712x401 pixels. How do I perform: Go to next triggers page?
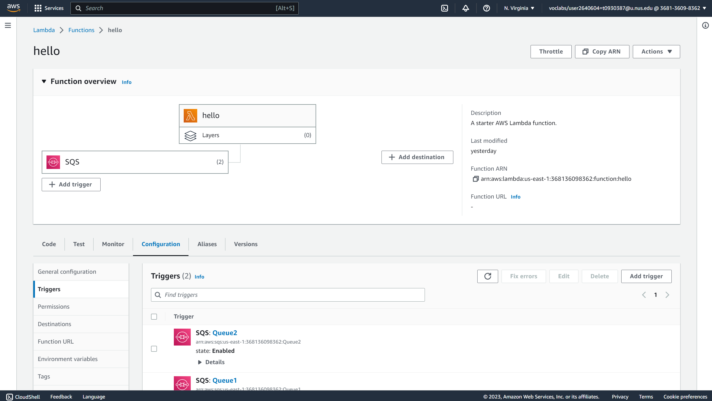667,295
